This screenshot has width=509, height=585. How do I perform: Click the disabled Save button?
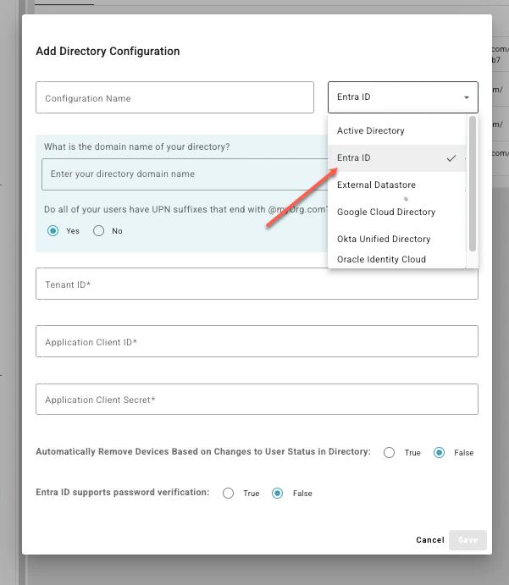tap(468, 540)
